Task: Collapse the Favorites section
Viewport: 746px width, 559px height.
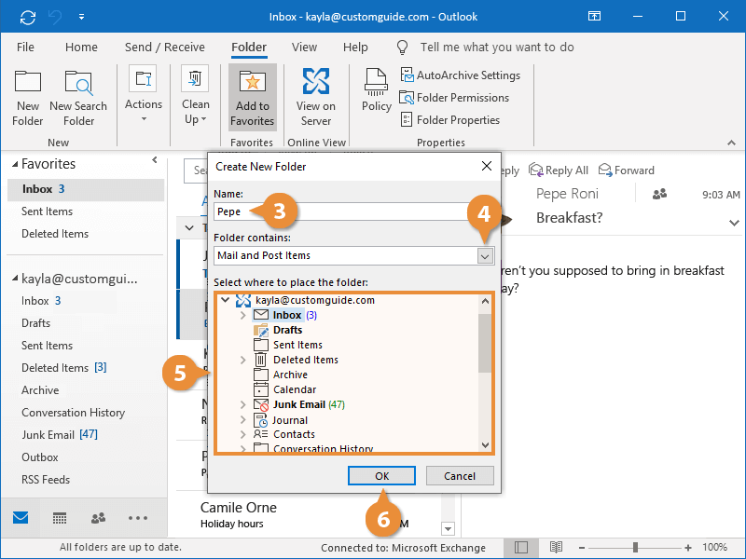Action: click(x=15, y=165)
